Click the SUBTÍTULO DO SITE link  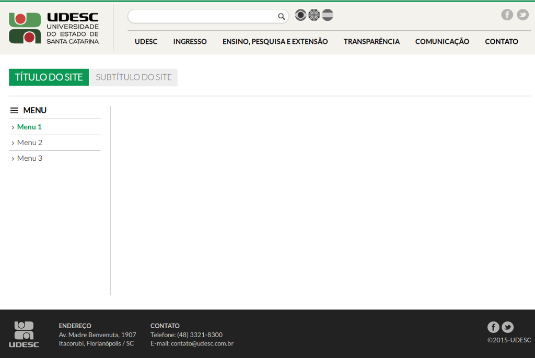coord(134,77)
